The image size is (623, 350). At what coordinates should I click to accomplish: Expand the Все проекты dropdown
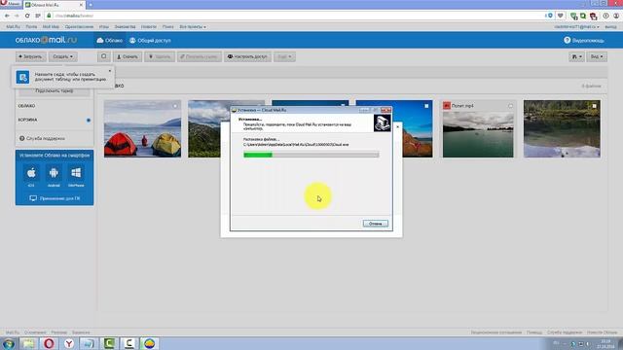193,26
